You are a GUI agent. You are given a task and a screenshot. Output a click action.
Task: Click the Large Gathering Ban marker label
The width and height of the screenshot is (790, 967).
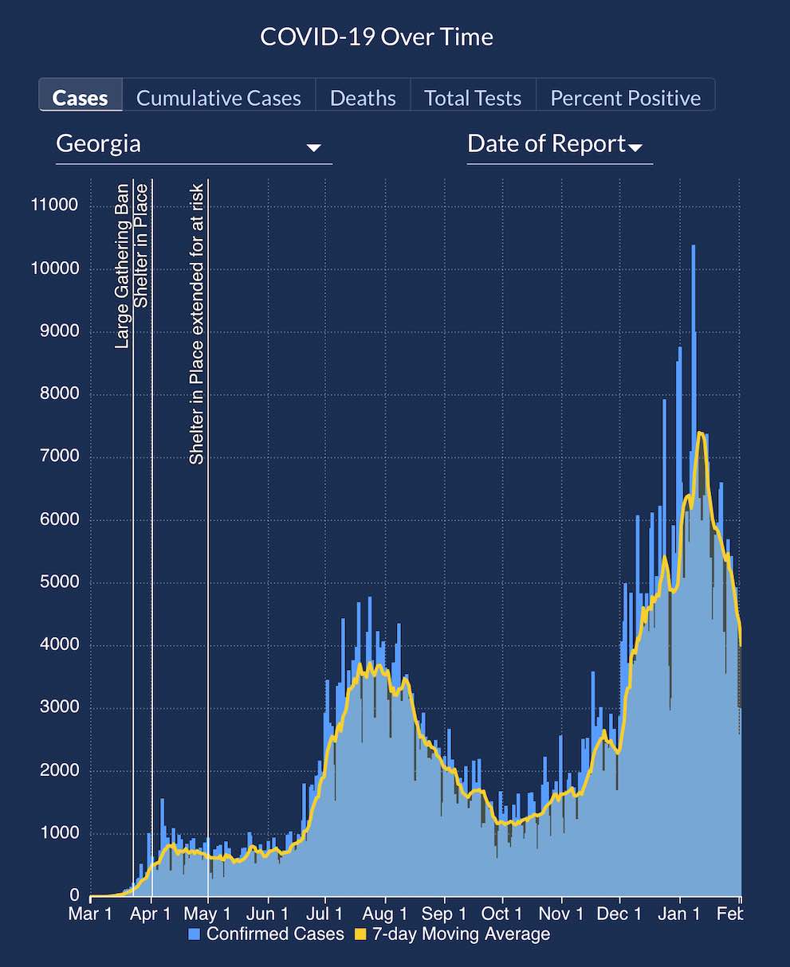[122, 265]
